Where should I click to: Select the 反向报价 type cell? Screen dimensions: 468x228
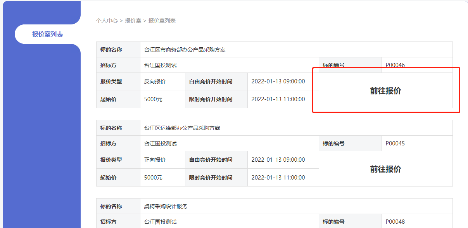[x=155, y=81]
